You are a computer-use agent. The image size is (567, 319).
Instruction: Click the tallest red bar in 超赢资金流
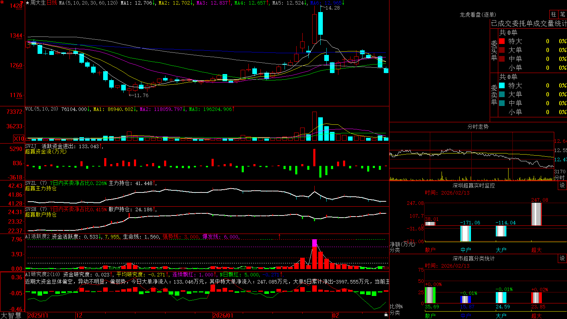pyautogui.click(x=314, y=158)
